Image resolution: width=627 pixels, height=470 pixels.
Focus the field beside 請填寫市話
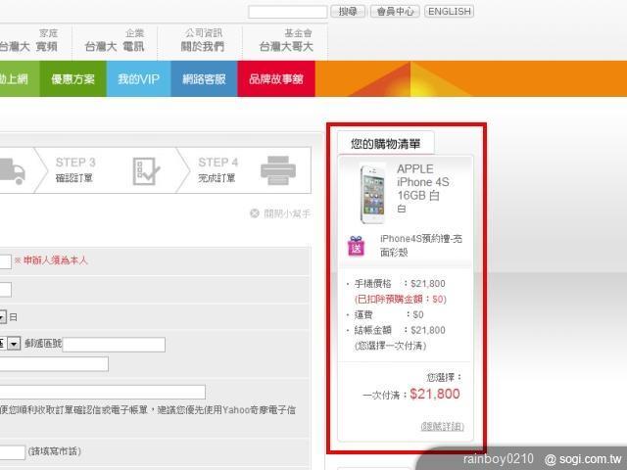[12, 452]
